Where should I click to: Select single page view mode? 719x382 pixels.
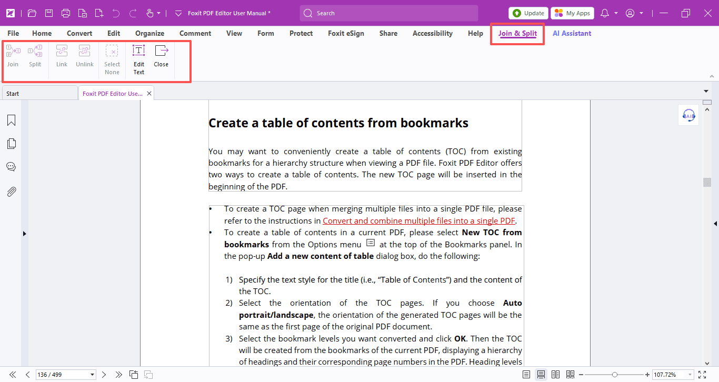pos(526,375)
